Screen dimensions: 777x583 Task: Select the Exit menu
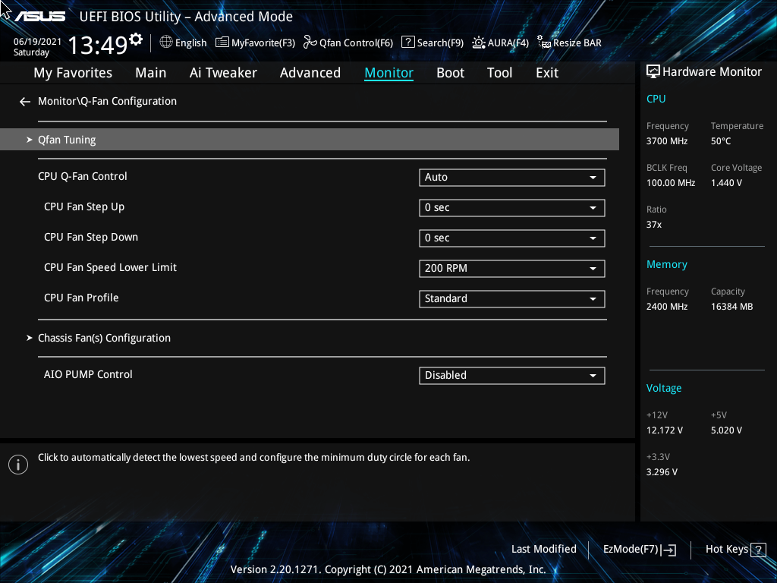[x=546, y=72]
